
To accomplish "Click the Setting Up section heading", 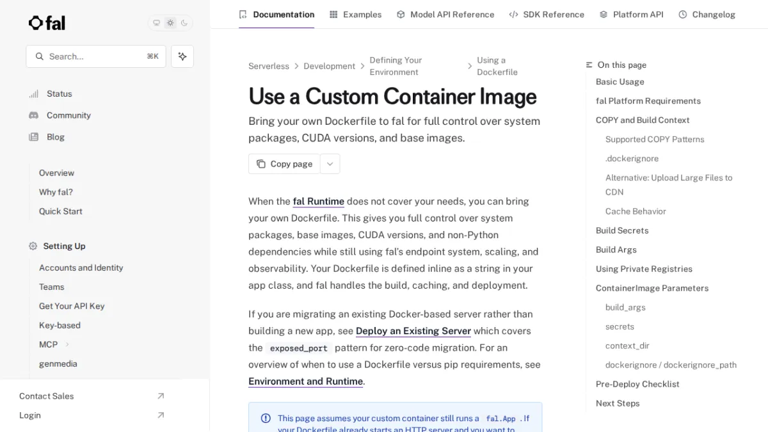I will [64, 246].
